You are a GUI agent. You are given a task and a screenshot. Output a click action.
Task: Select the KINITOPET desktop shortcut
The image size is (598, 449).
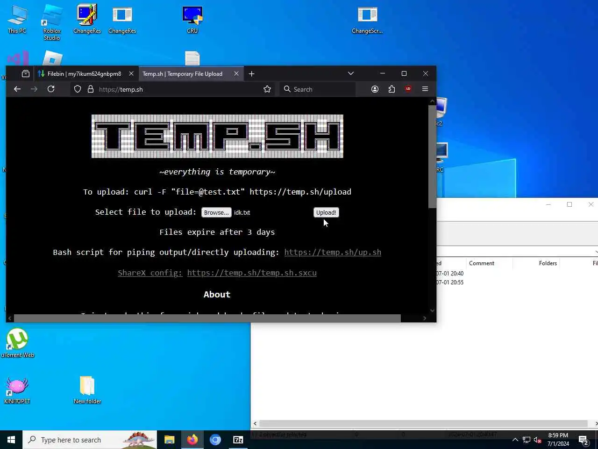pos(17,390)
